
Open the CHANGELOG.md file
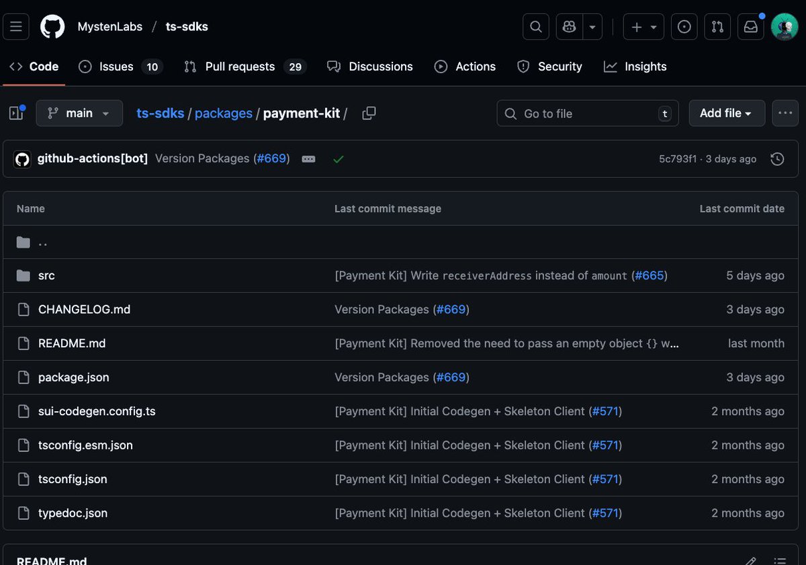point(84,310)
